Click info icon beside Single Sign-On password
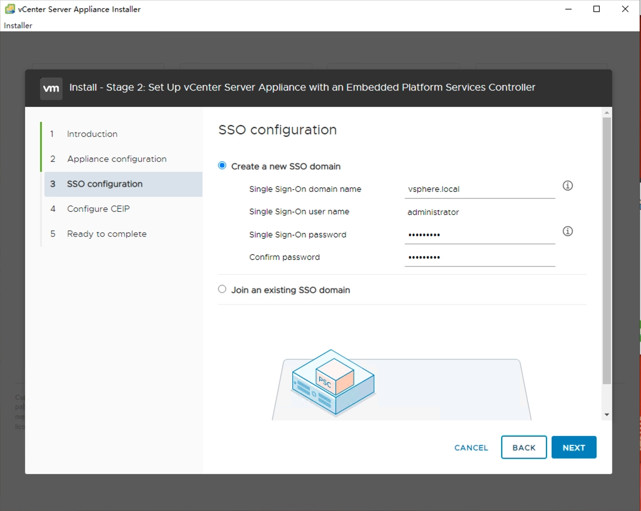The image size is (641, 511). [567, 231]
